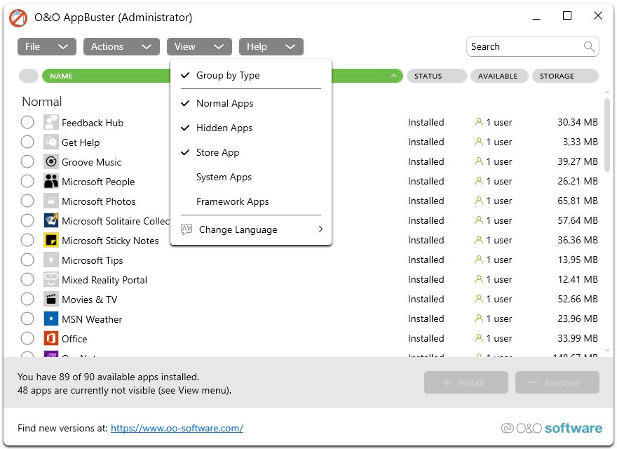This screenshot has width=617, height=449.
Task: Click the Groove Music app icon
Action: [50, 161]
